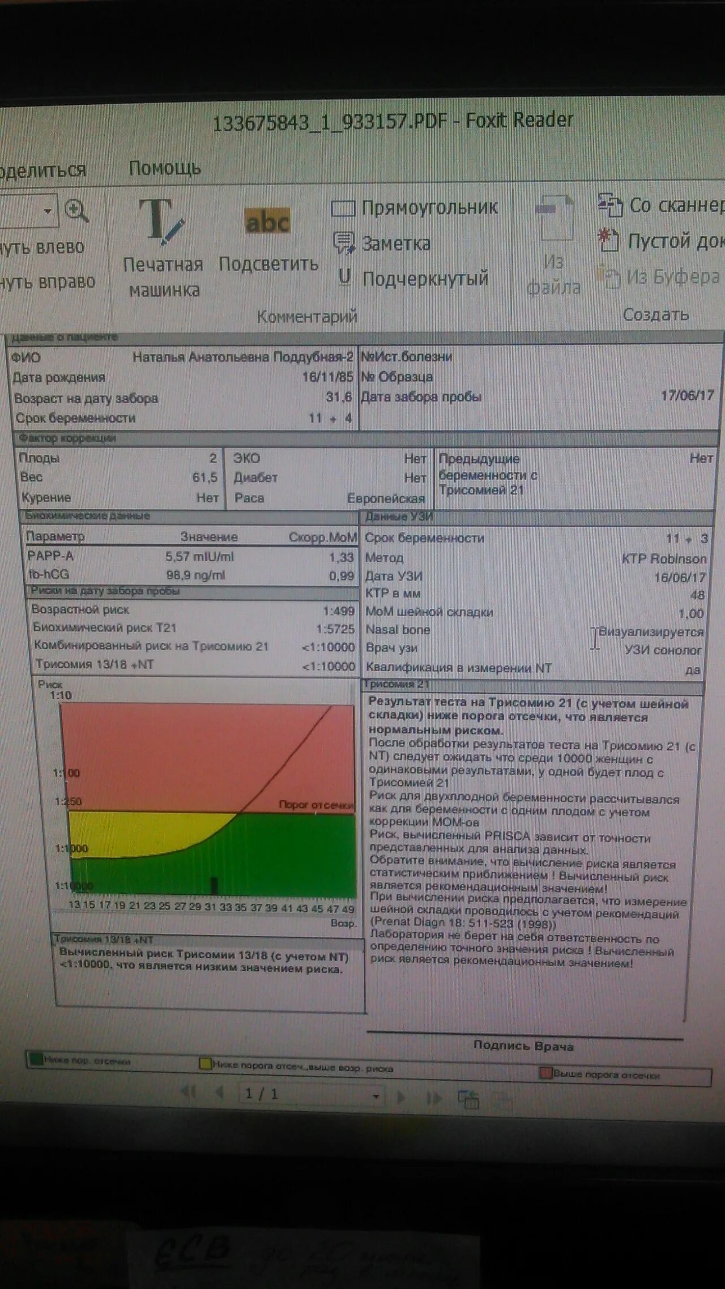Image resolution: width=725 pixels, height=1289 pixels.
Task: Click the yellow legend swatch Ниже порога отсеч.
Action: click(x=205, y=1065)
